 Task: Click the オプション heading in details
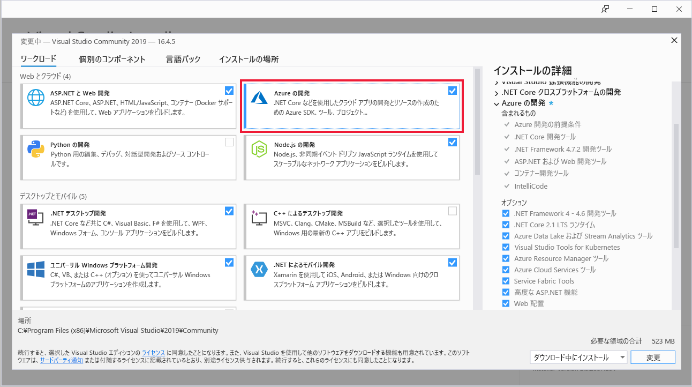(x=514, y=203)
